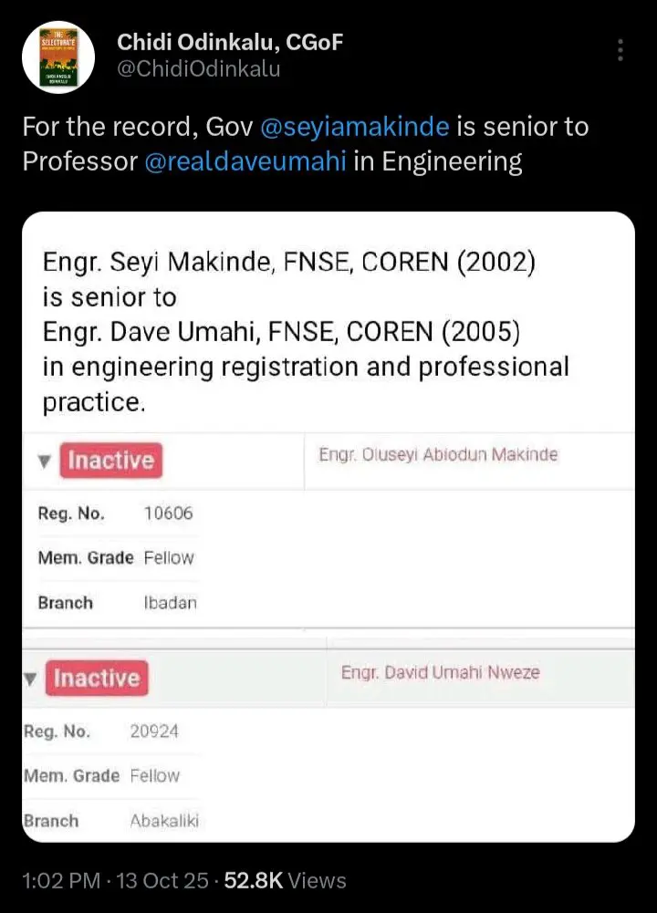Click the @seyiamakinde mention link

pyautogui.click(x=354, y=126)
